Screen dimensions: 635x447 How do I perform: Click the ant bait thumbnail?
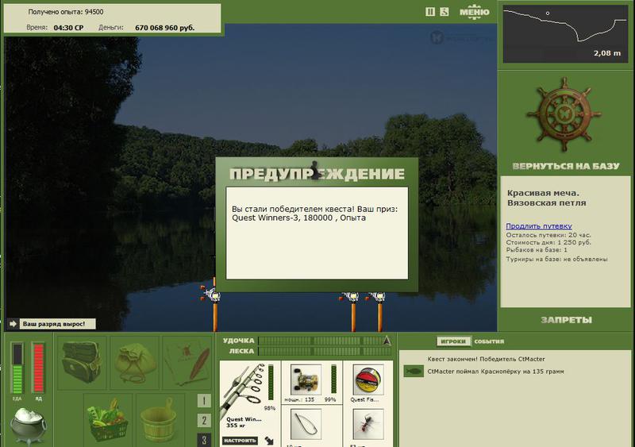[368, 424]
